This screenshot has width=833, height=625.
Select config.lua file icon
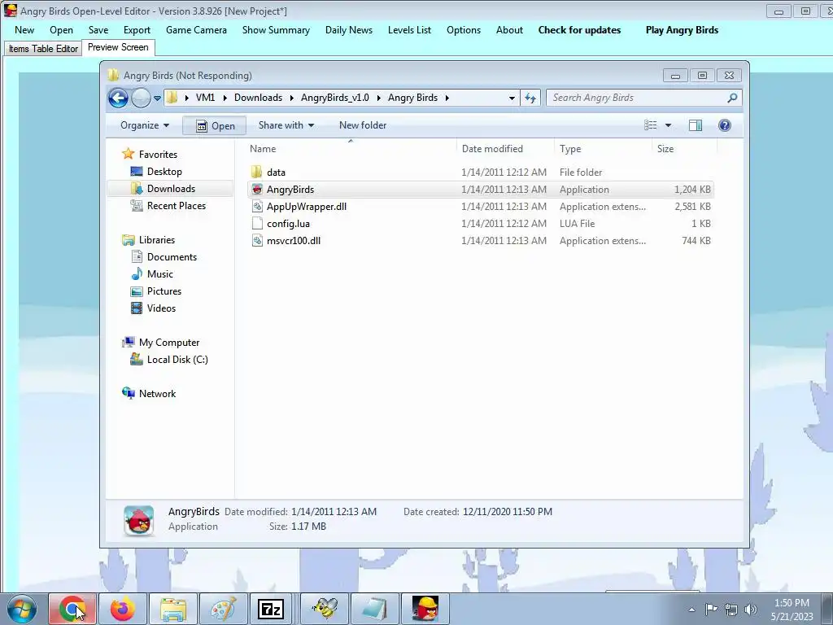click(257, 223)
